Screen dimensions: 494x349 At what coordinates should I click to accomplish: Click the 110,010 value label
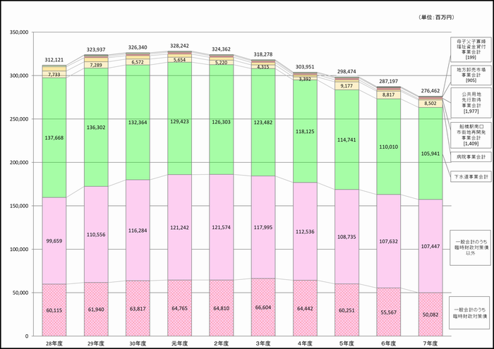point(388,147)
